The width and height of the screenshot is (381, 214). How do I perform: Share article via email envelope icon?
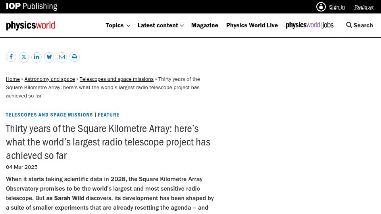click(x=62, y=57)
